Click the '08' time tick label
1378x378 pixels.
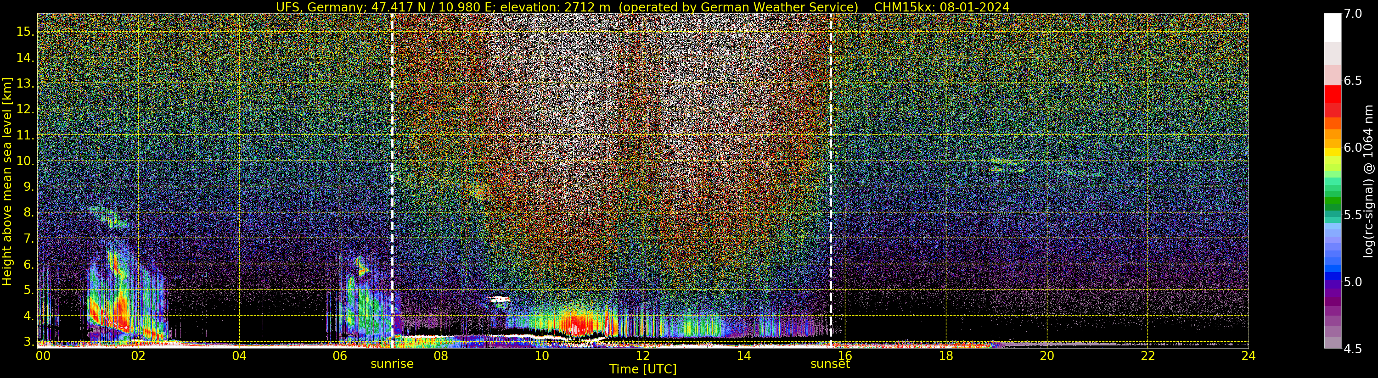tap(441, 356)
